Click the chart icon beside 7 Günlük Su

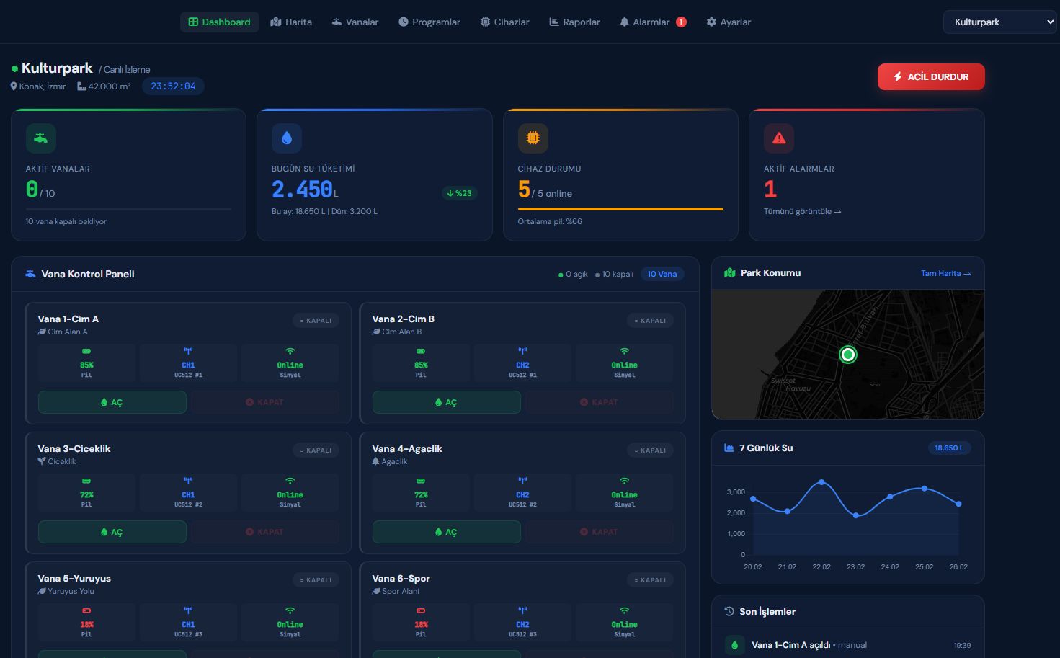[x=729, y=448]
